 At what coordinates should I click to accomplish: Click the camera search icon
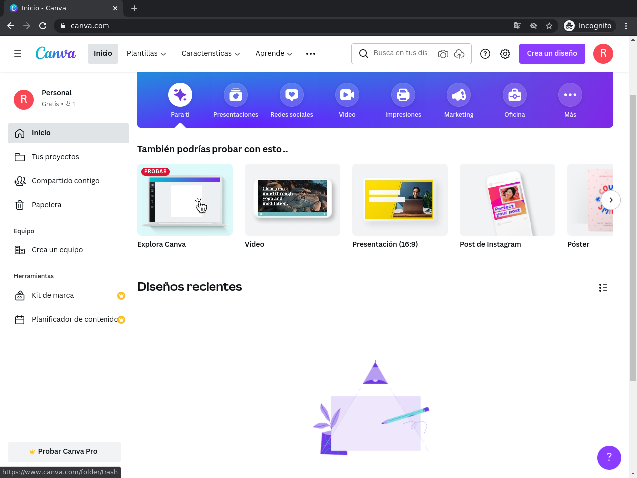tap(443, 54)
